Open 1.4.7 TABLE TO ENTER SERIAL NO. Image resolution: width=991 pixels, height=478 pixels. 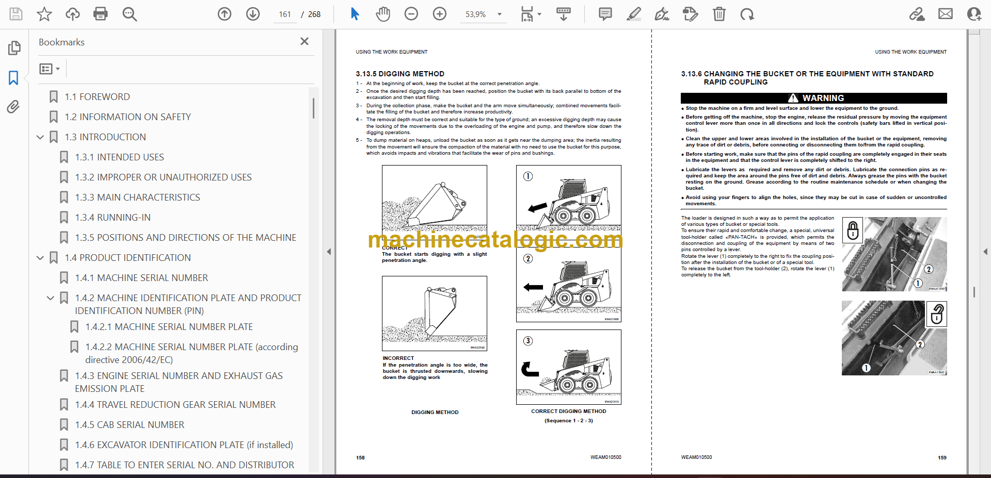pos(184,465)
